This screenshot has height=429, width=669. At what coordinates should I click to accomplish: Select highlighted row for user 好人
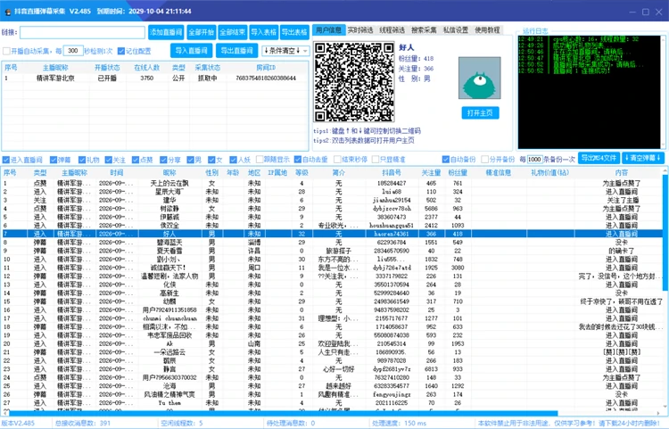click(332, 234)
